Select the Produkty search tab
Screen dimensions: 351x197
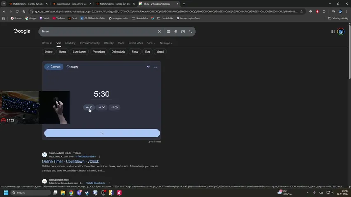(70, 43)
